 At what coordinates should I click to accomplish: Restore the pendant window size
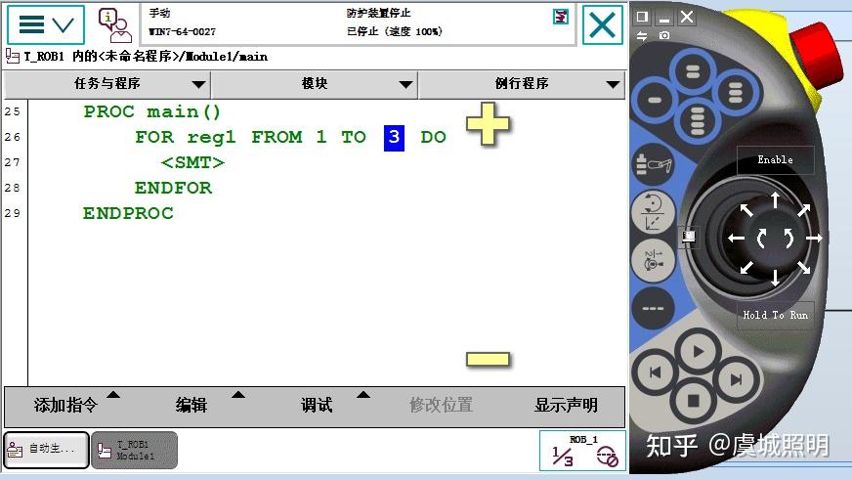(642, 17)
